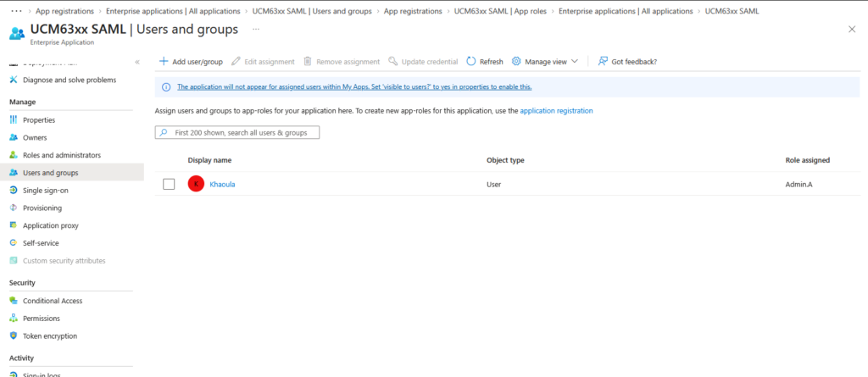The height and width of the screenshot is (377, 868).
Task: Click Khaoula's red avatar circle
Action: pyautogui.click(x=196, y=184)
